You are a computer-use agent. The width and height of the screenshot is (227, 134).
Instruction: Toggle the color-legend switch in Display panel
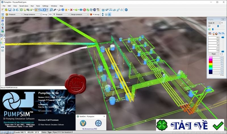pos(210,29)
